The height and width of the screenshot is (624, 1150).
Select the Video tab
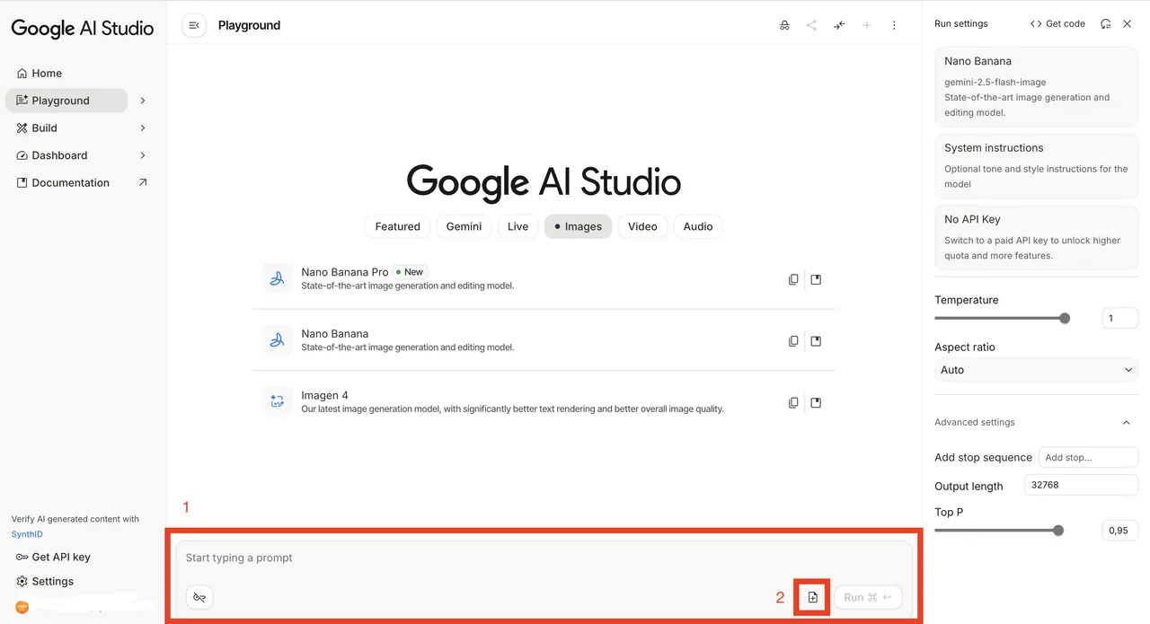pyautogui.click(x=642, y=226)
